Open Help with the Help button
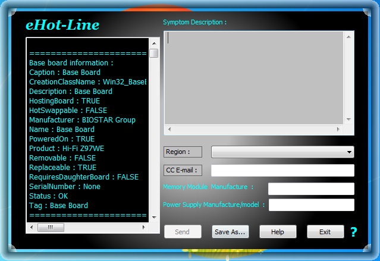Screen dimensions: 380x261 (x=277, y=232)
